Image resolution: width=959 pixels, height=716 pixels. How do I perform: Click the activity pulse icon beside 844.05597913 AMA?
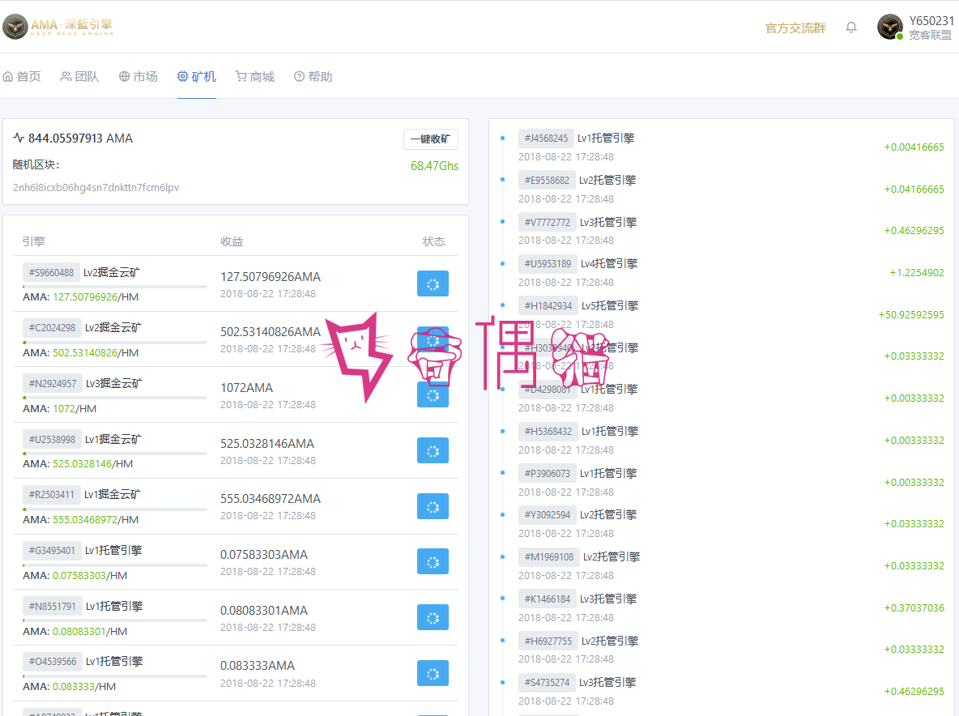coord(19,139)
